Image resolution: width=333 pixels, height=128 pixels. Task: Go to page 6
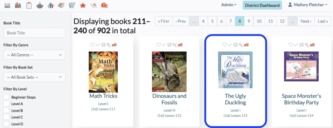[221, 21]
